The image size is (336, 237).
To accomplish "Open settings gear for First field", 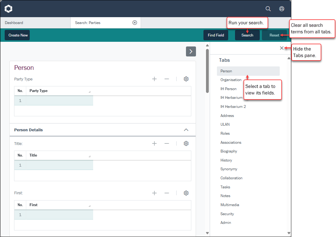I will pyautogui.click(x=186, y=193).
